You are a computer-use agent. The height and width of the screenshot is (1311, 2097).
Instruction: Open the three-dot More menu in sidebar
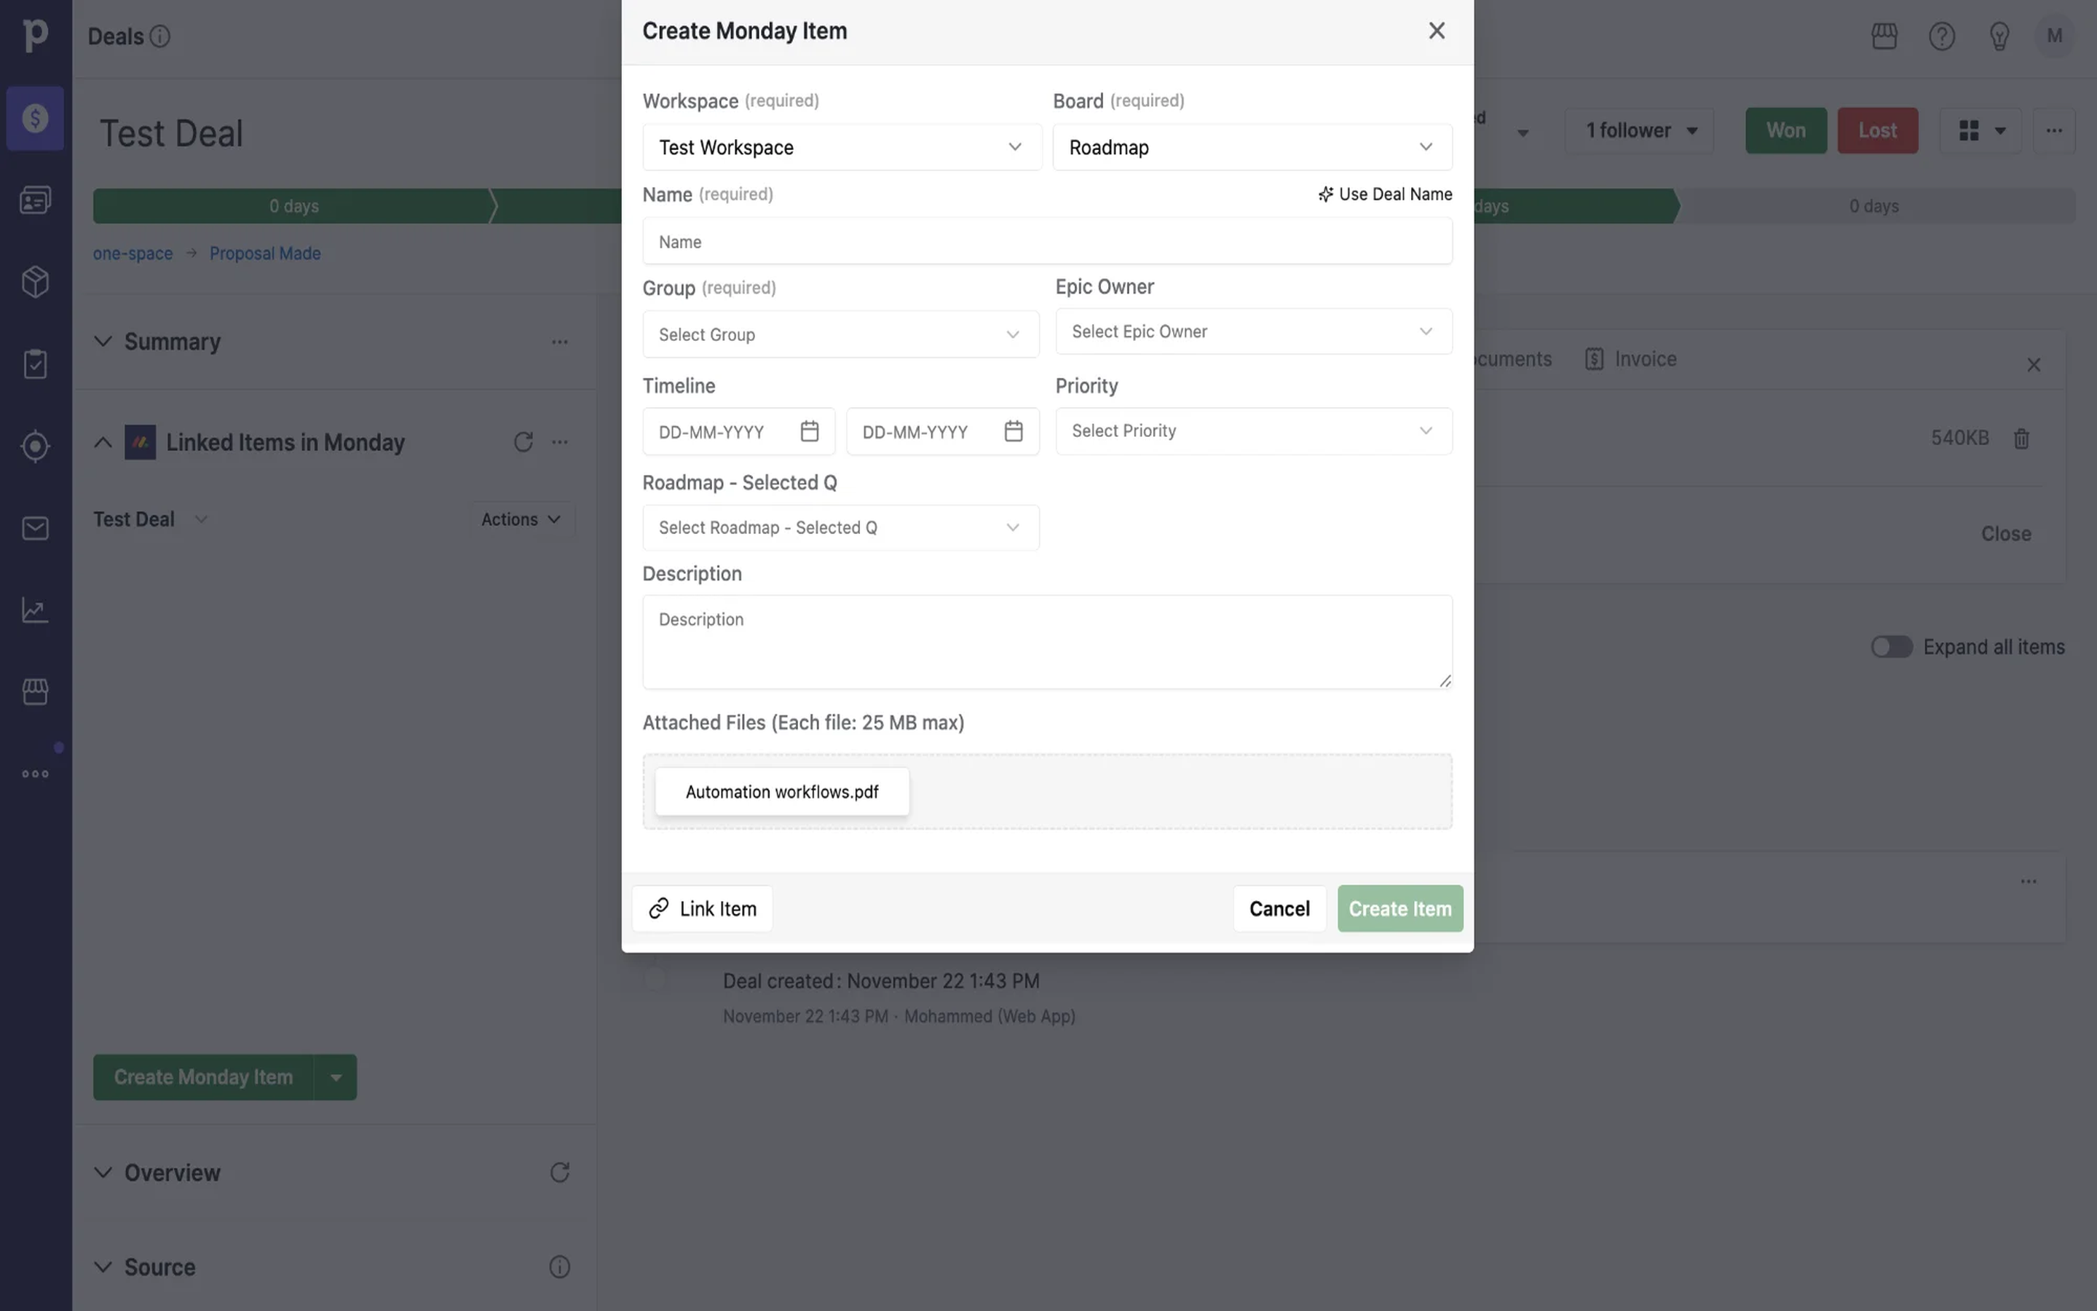(35, 773)
